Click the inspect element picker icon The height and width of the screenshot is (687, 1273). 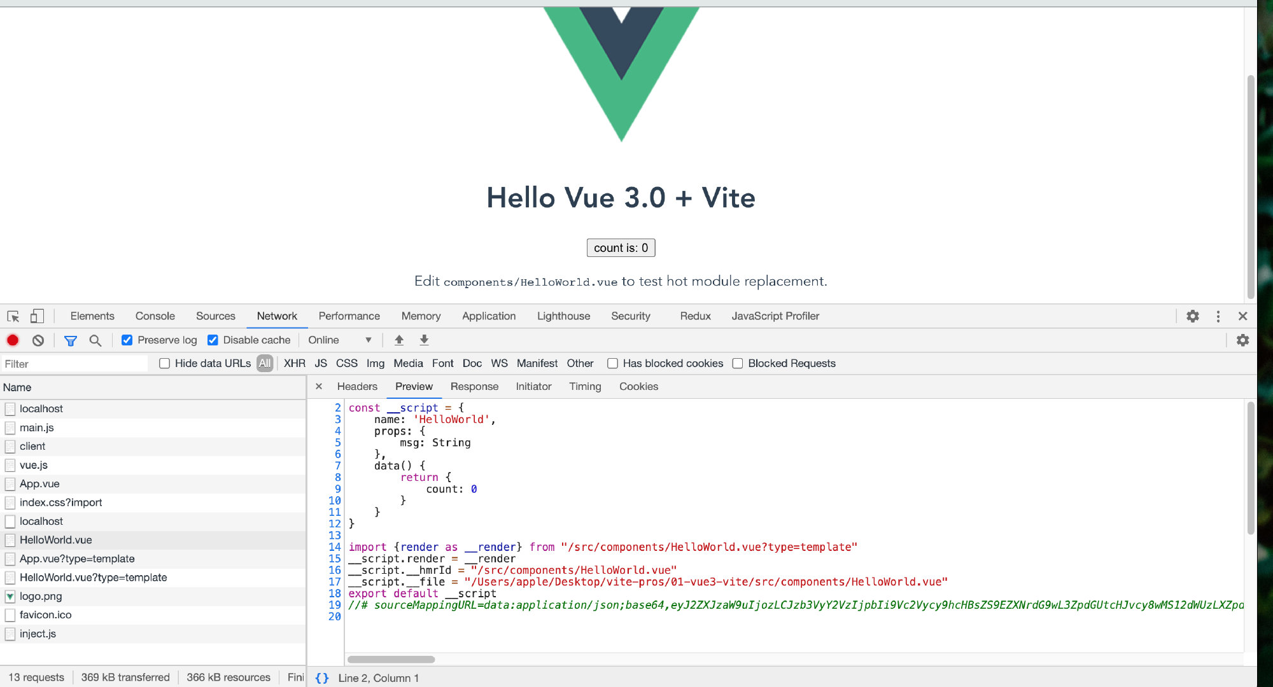pos(13,316)
